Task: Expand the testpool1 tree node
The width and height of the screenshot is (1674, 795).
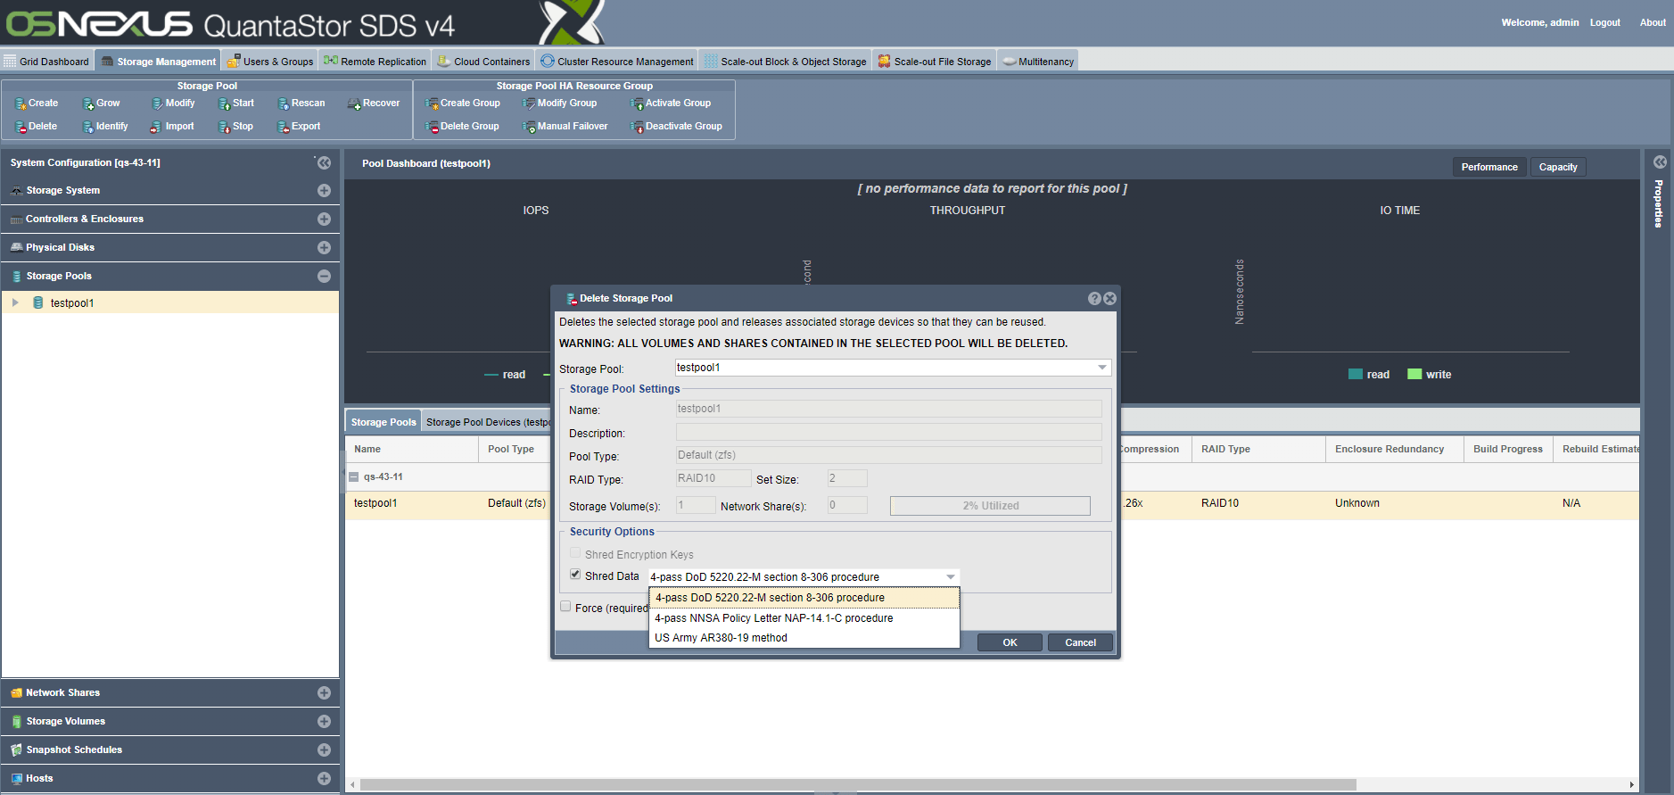Action: click(x=15, y=303)
